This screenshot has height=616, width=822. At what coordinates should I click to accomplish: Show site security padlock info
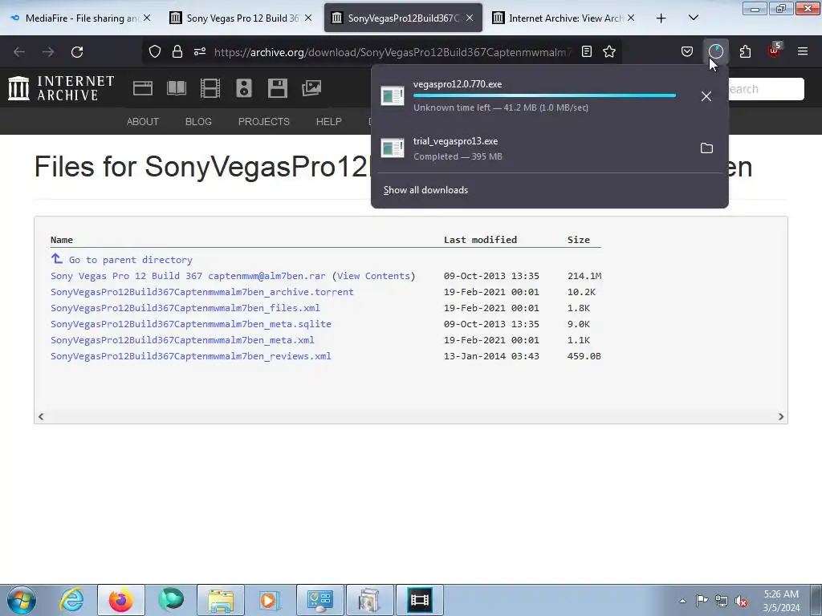pyautogui.click(x=177, y=51)
